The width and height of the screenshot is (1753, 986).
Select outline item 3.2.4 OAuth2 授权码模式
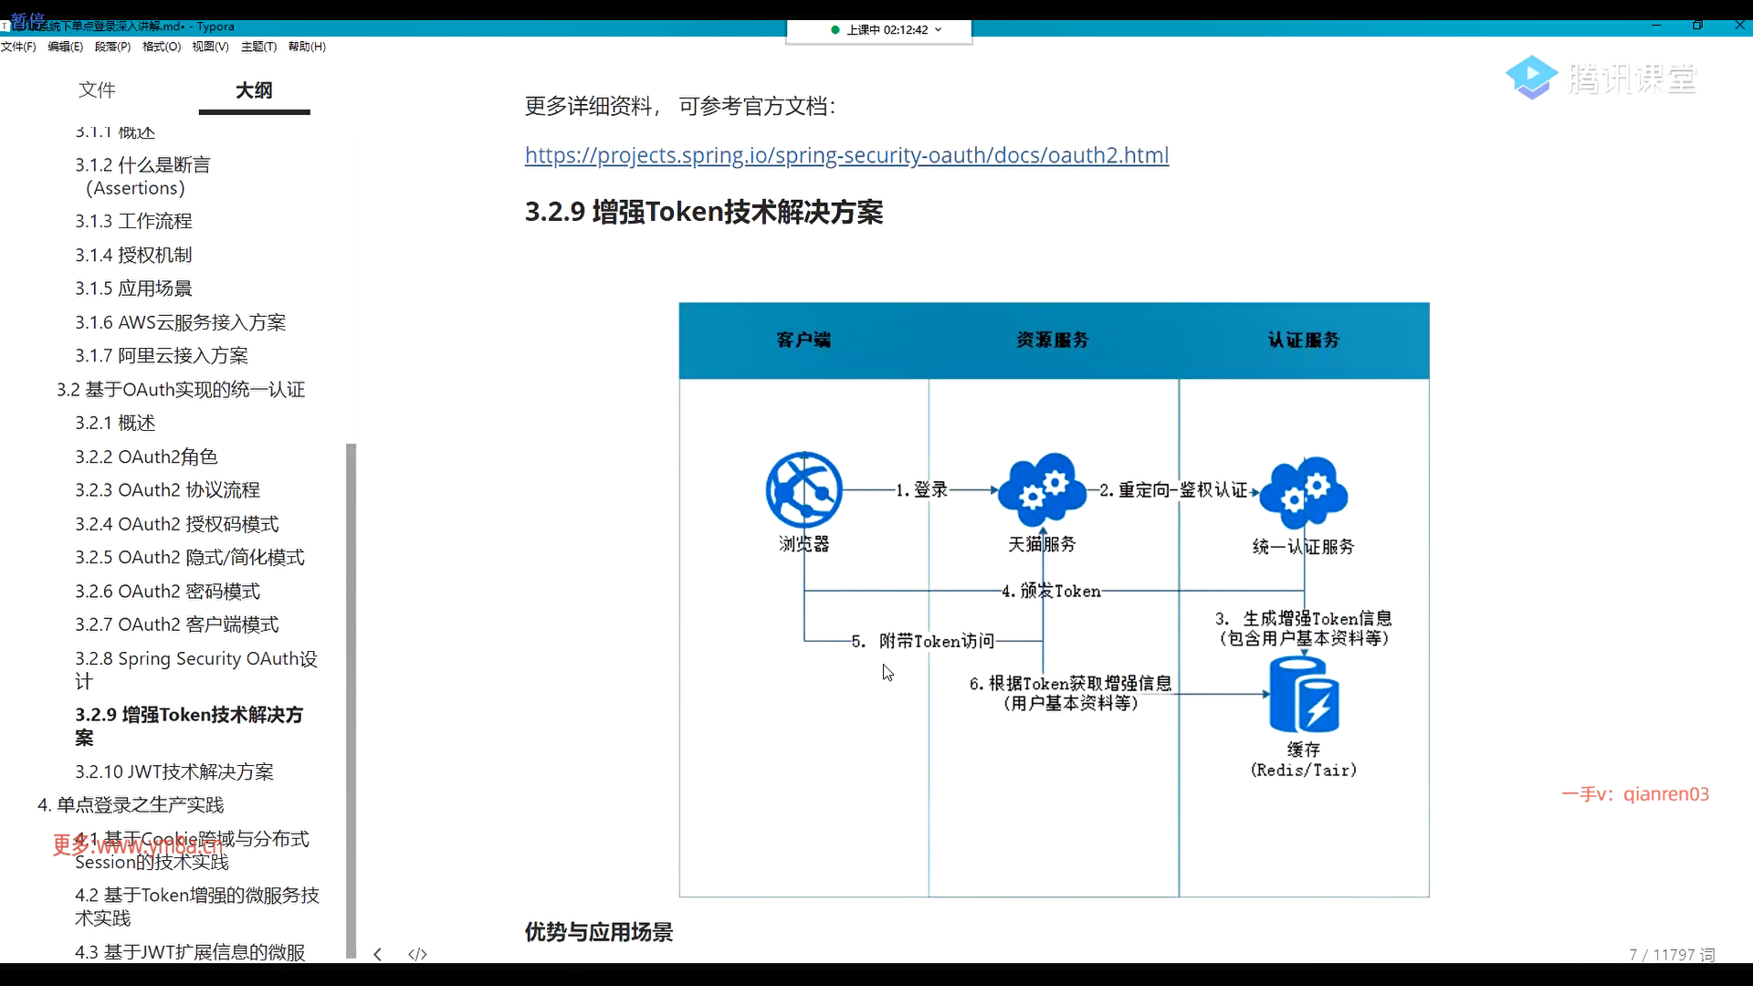[x=177, y=524]
